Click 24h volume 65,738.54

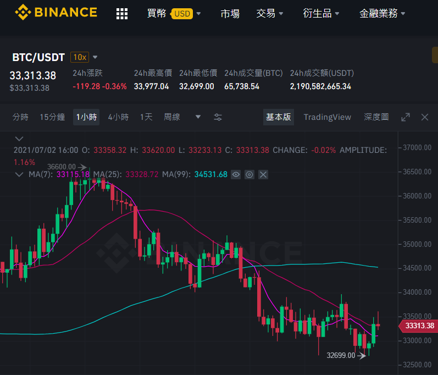(x=242, y=86)
